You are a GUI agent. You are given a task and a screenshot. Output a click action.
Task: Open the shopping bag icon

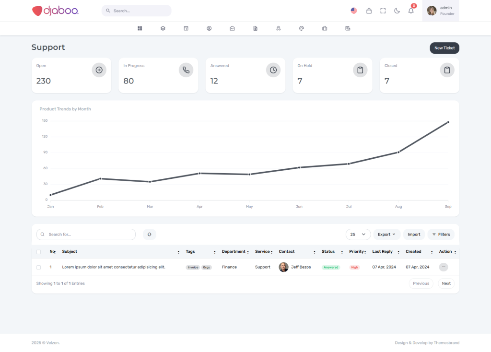369,11
